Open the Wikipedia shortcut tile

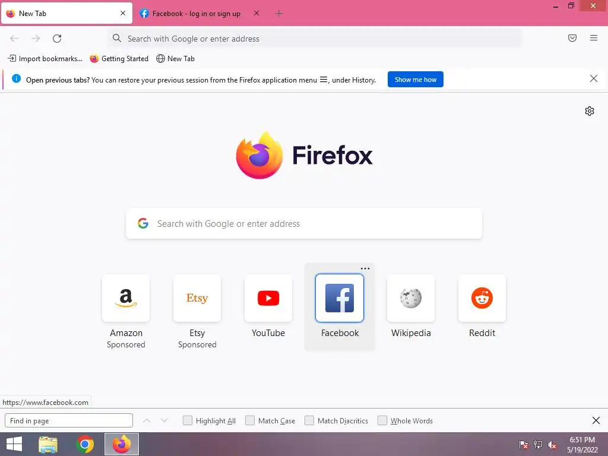tap(411, 298)
